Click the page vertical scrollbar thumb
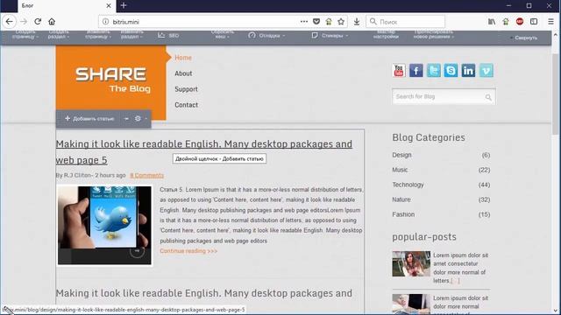This screenshot has width=561, height=315. (555, 94)
